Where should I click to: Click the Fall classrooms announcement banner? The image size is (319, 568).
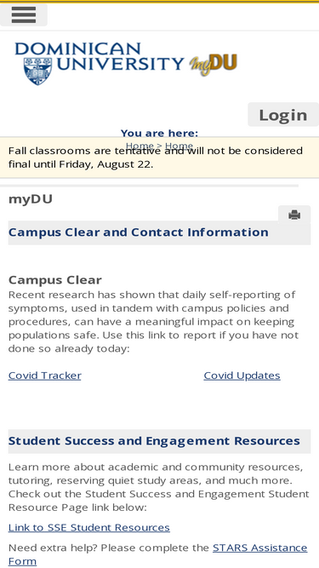tap(160, 158)
